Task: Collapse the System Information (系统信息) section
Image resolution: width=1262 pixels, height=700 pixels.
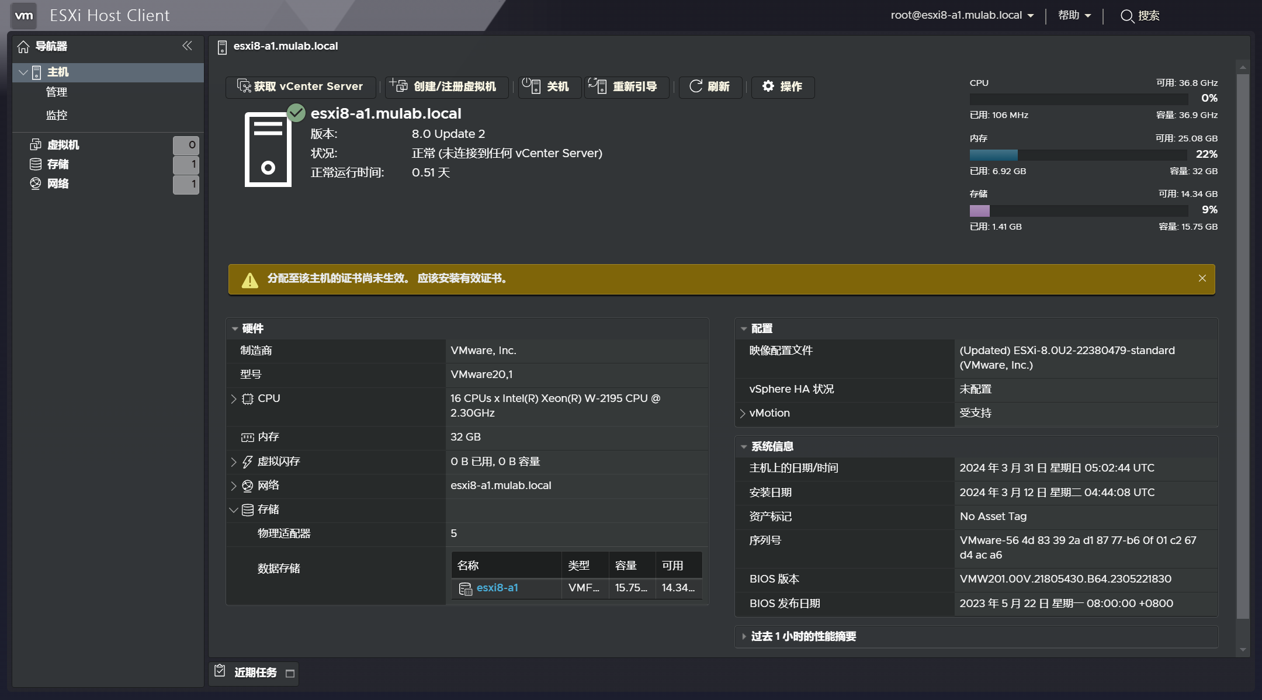Action: [744, 447]
